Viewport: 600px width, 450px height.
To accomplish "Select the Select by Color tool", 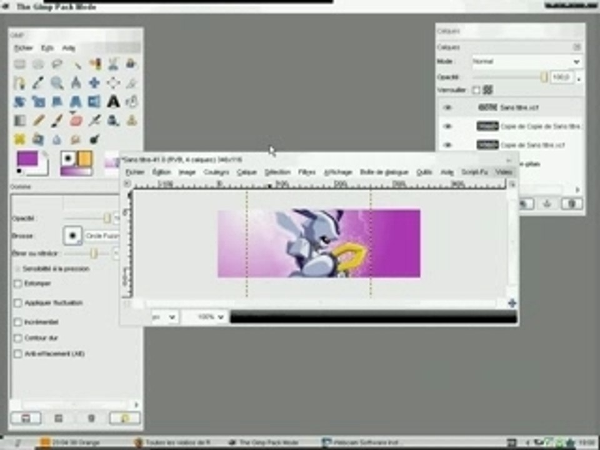I will [94, 64].
